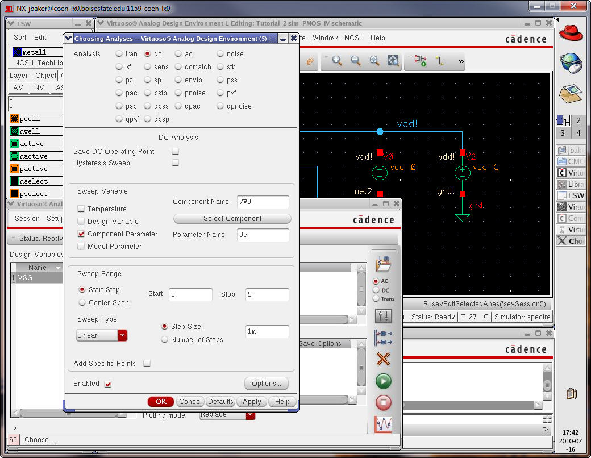The image size is (591, 458).
Task: Choose the Number of Steps option
Action: (165, 340)
